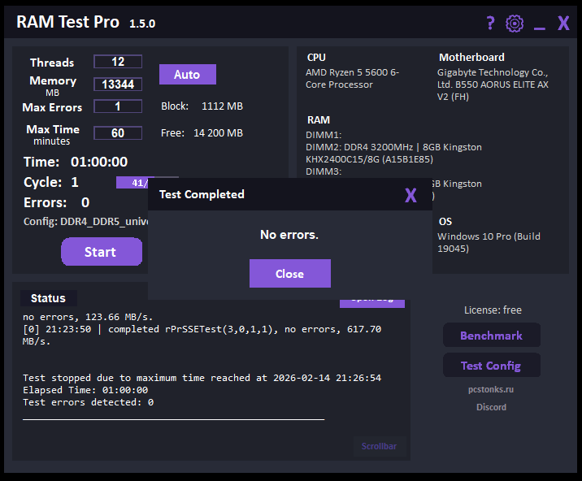The image size is (582, 481).
Task: Close RAM Test Pro with the title bar X
Action: coord(563,23)
